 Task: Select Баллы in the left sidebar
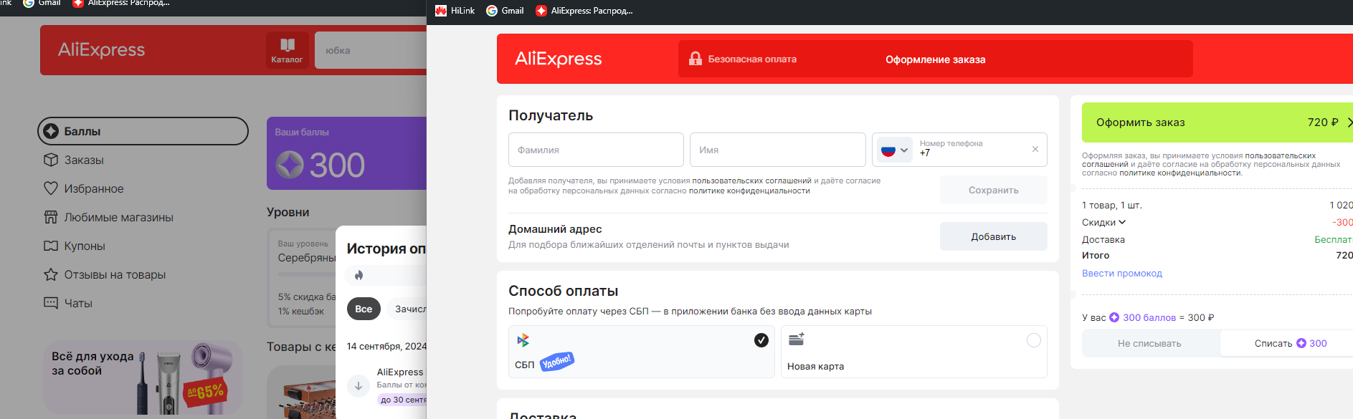point(143,131)
